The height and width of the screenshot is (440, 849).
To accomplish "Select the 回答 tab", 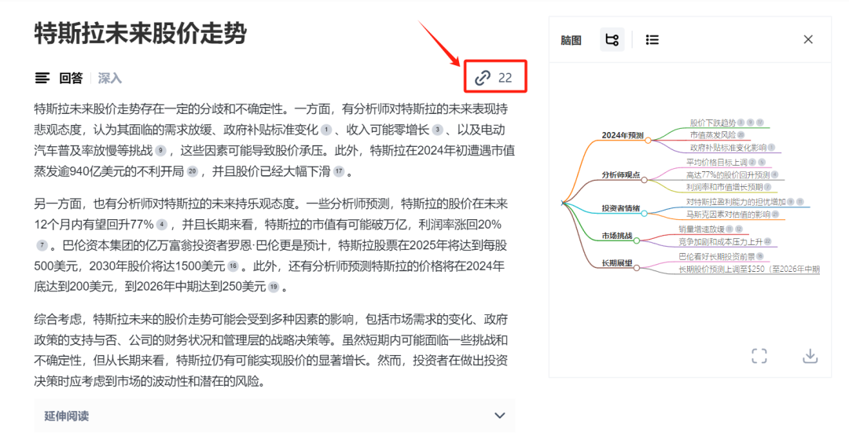I will (71, 79).
